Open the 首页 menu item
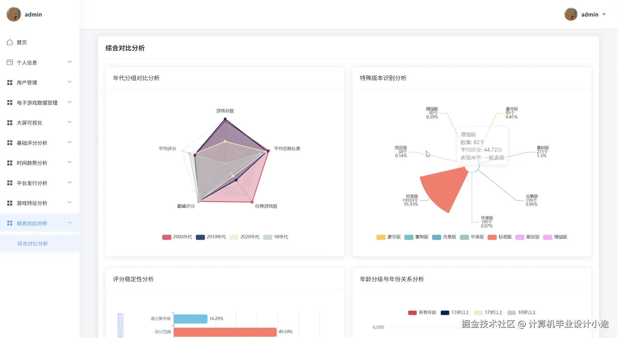This screenshot has height=338, width=618. 22,42
